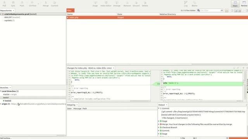Click the Sync toolbar button
248x139 pixels.
pos(13,4)
